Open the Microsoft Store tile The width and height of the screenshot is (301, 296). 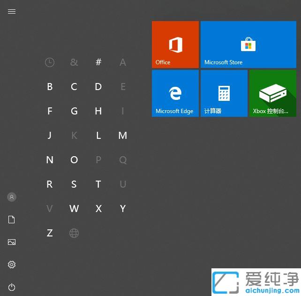248,45
